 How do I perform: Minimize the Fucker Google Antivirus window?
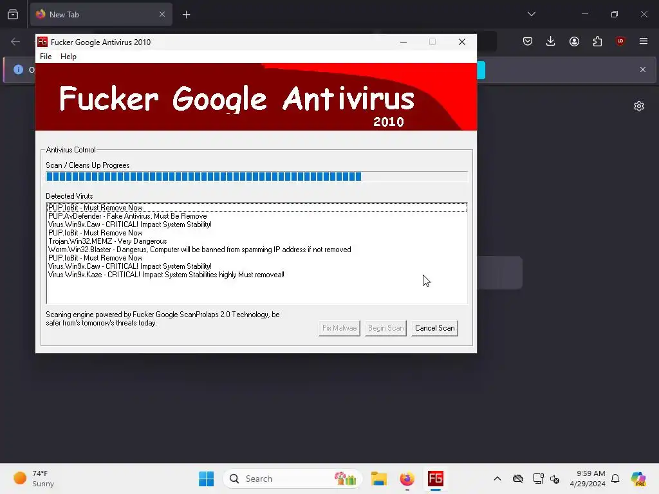pyautogui.click(x=404, y=42)
